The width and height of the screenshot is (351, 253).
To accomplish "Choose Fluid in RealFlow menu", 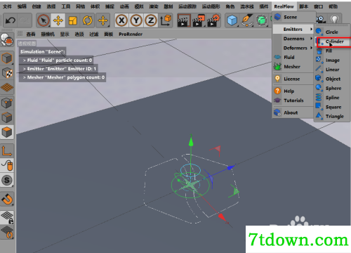I will click(x=293, y=58).
